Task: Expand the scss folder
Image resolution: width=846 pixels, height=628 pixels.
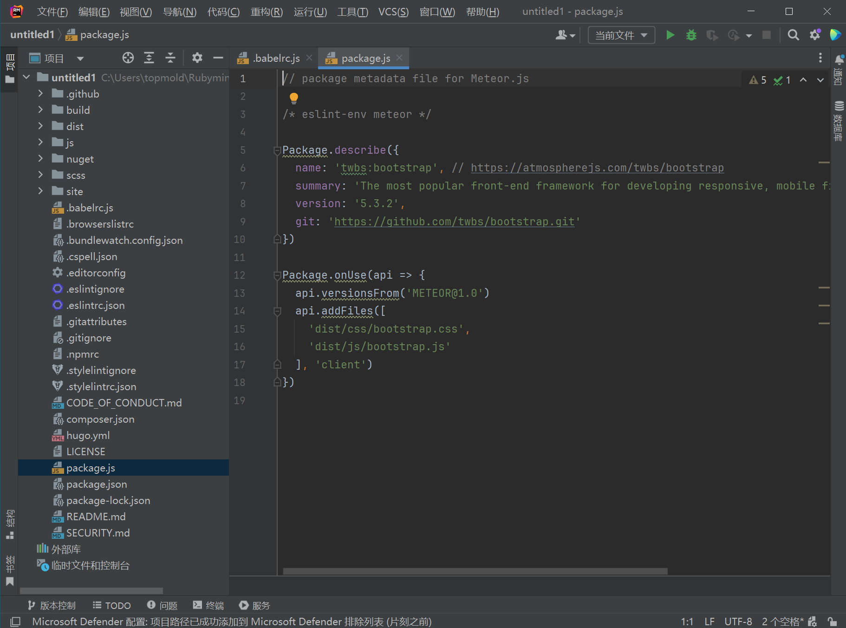Action: point(40,175)
